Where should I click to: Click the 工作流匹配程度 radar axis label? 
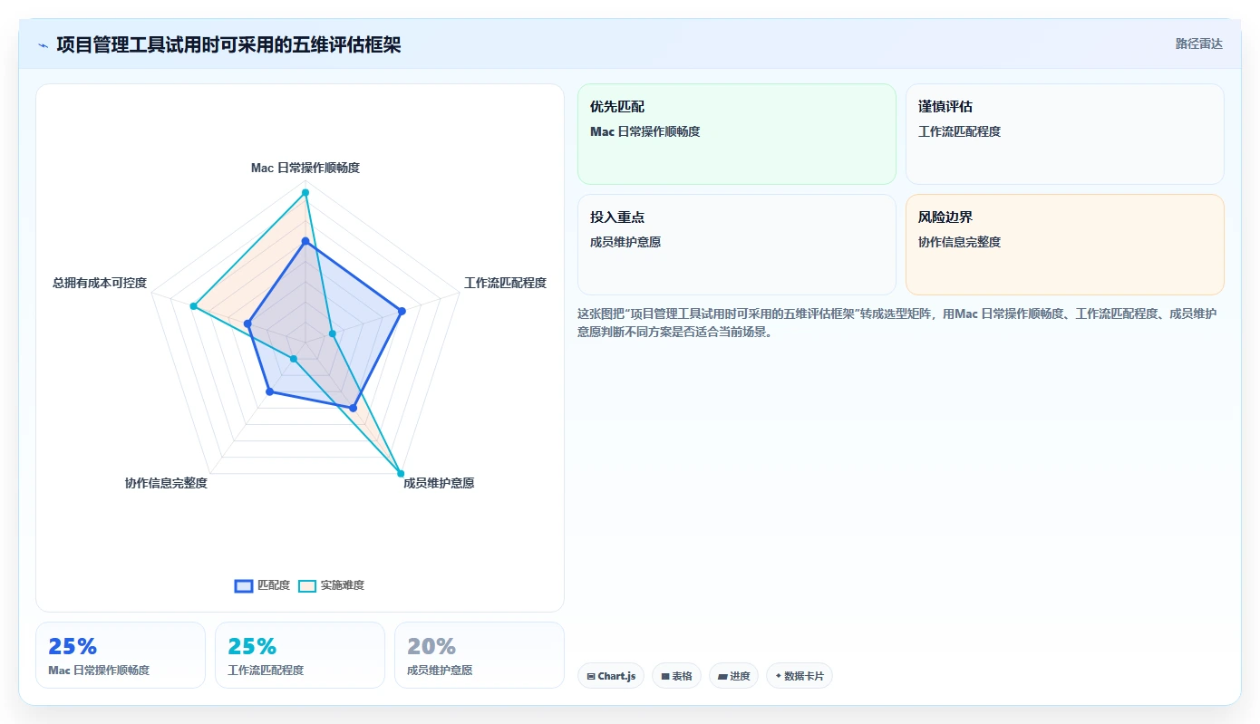[505, 283]
